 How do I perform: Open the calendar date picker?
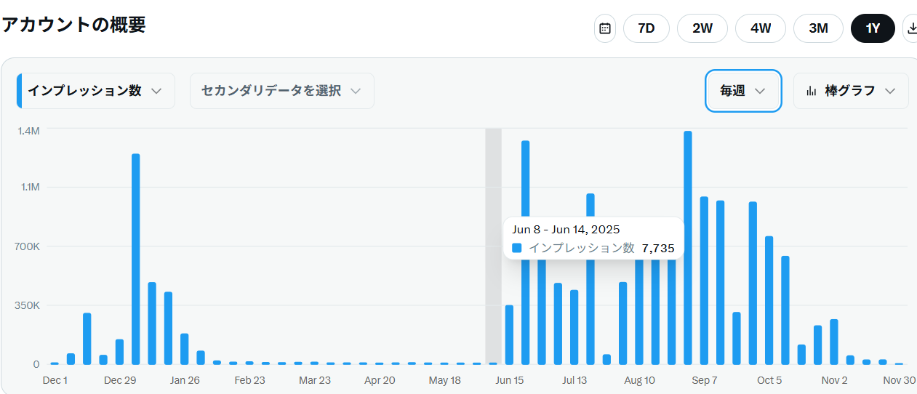click(x=605, y=28)
